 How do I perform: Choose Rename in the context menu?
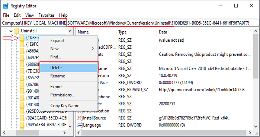[58, 76]
